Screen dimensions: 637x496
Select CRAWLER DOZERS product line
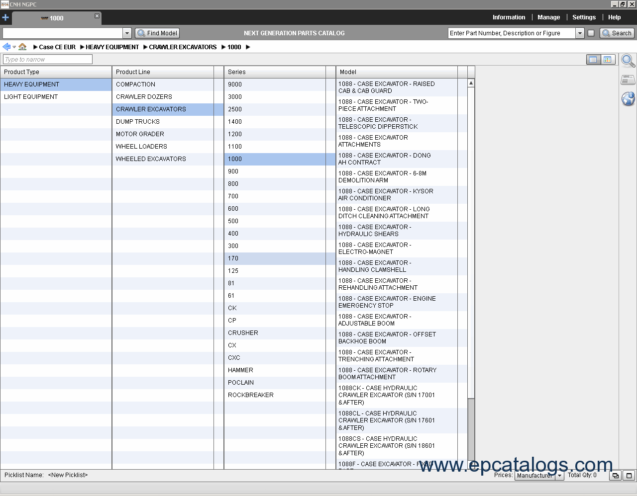pos(168,97)
